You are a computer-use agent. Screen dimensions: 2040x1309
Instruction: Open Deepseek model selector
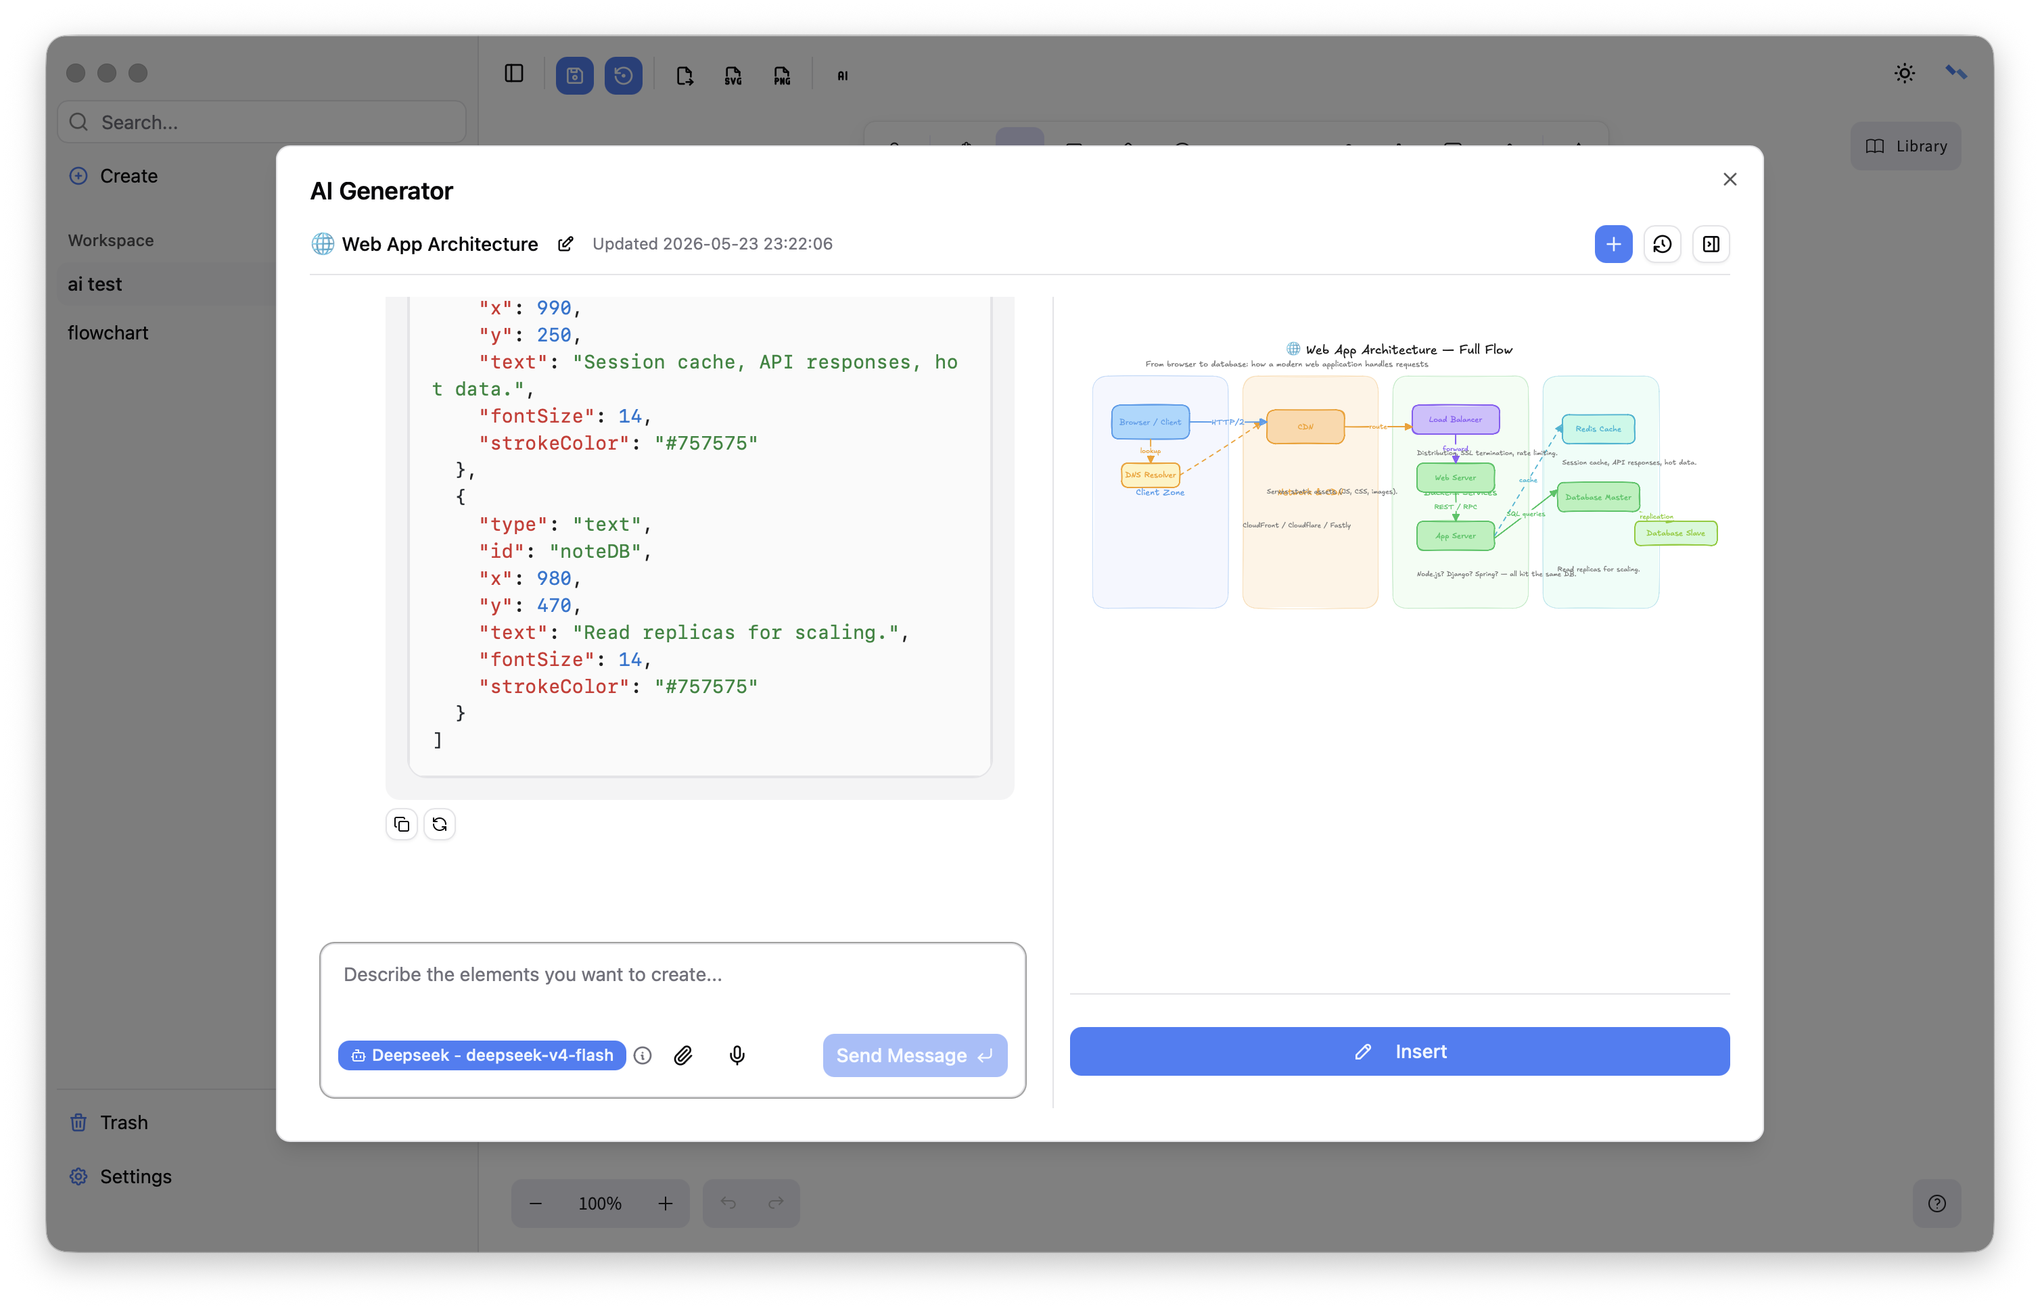coord(482,1055)
